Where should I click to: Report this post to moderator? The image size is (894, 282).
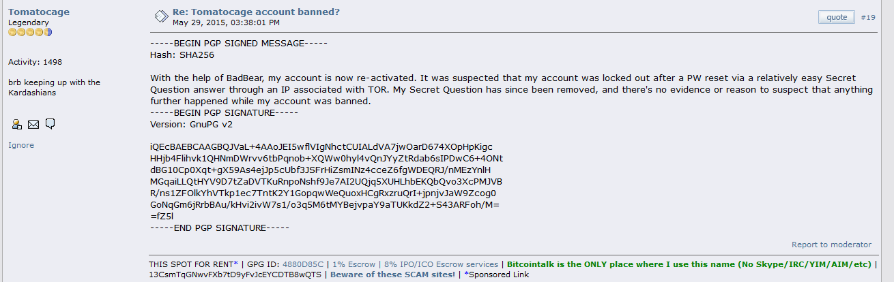click(x=831, y=245)
